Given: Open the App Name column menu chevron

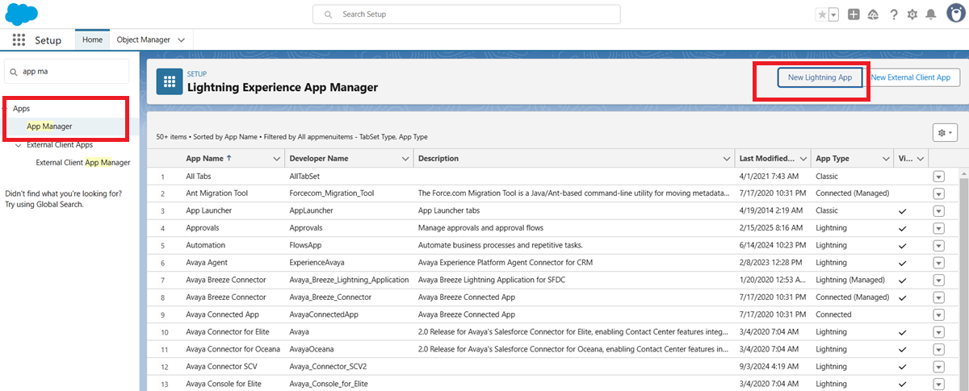Looking at the screenshot, I should click(277, 159).
